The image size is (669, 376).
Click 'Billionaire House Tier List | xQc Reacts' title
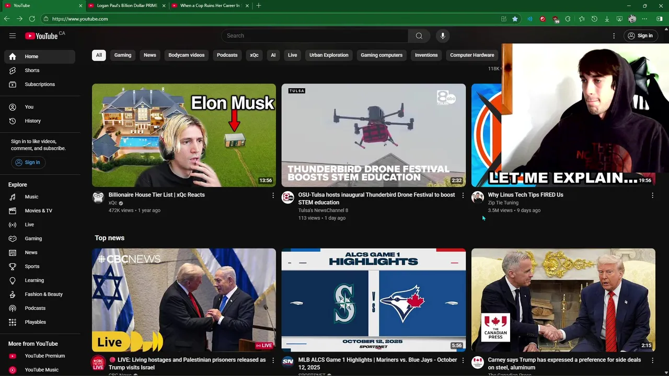tap(157, 195)
